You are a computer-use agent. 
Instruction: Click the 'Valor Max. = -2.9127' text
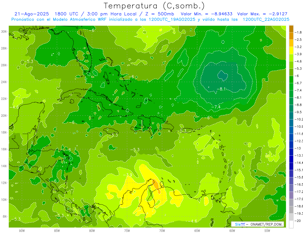tap(262, 14)
